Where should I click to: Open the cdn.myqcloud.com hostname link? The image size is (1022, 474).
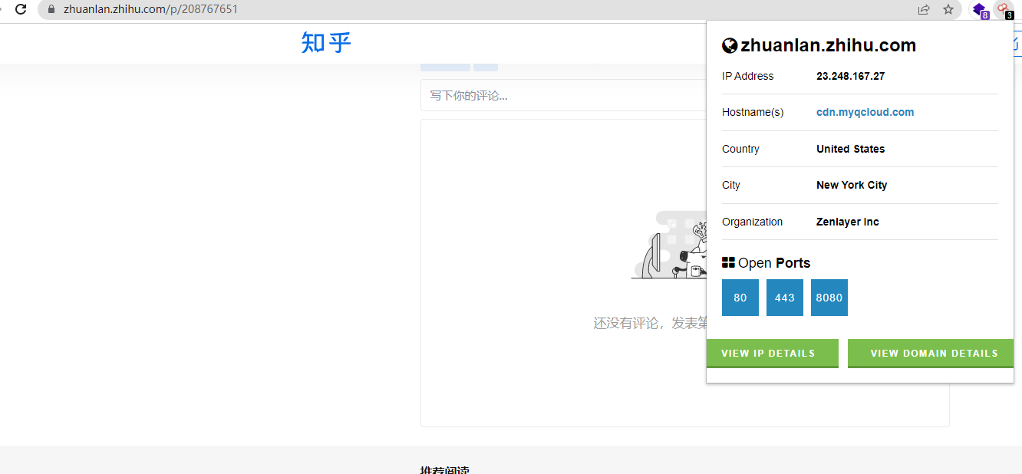[x=865, y=112]
